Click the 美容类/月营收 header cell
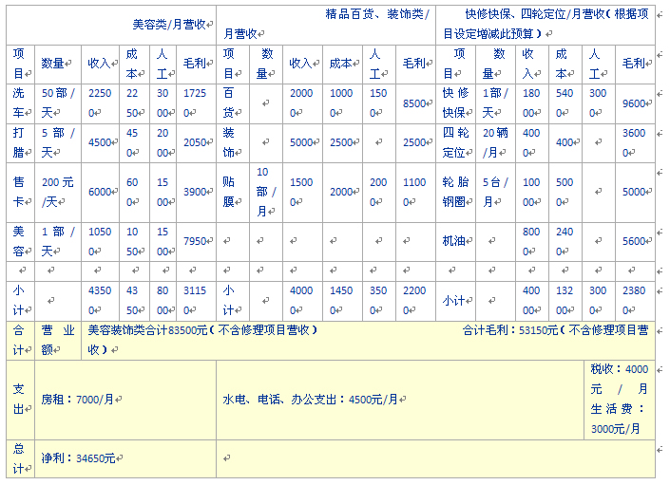 [x=172, y=23]
